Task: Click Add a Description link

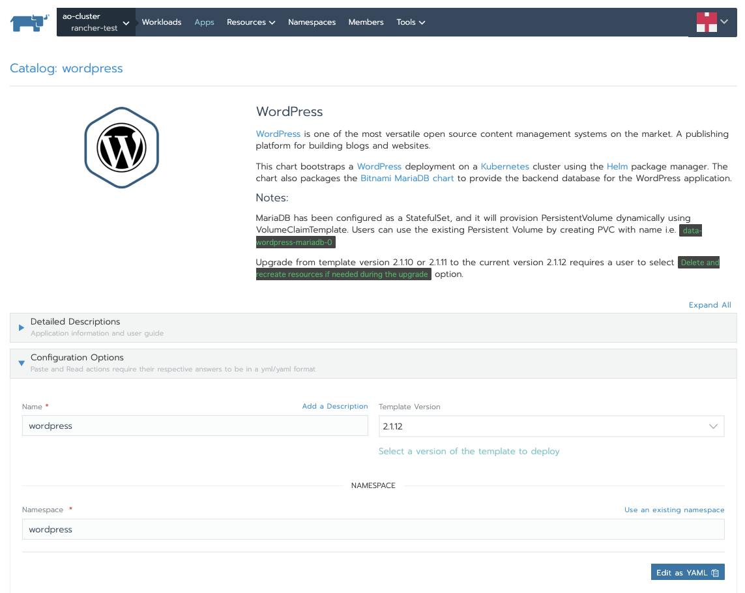Action: click(335, 406)
